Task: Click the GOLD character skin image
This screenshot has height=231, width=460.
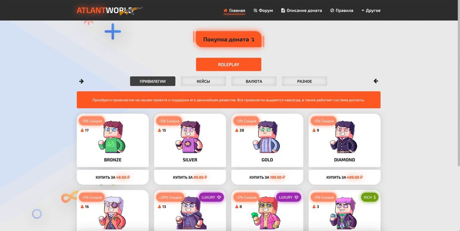Action: (267, 137)
